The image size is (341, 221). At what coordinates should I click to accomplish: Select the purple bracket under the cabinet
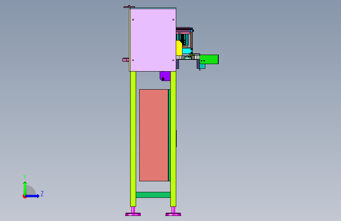coord(165,76)
